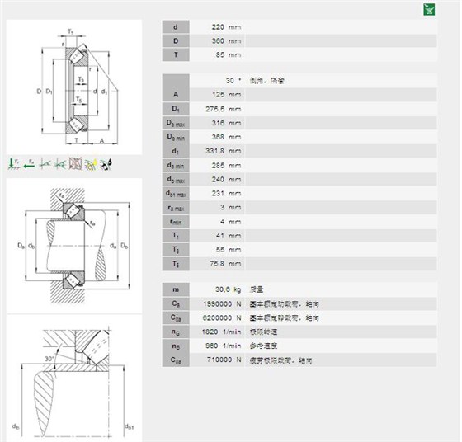Click the T row value 85 mm

pyautogui.click(x=228, y=54)
